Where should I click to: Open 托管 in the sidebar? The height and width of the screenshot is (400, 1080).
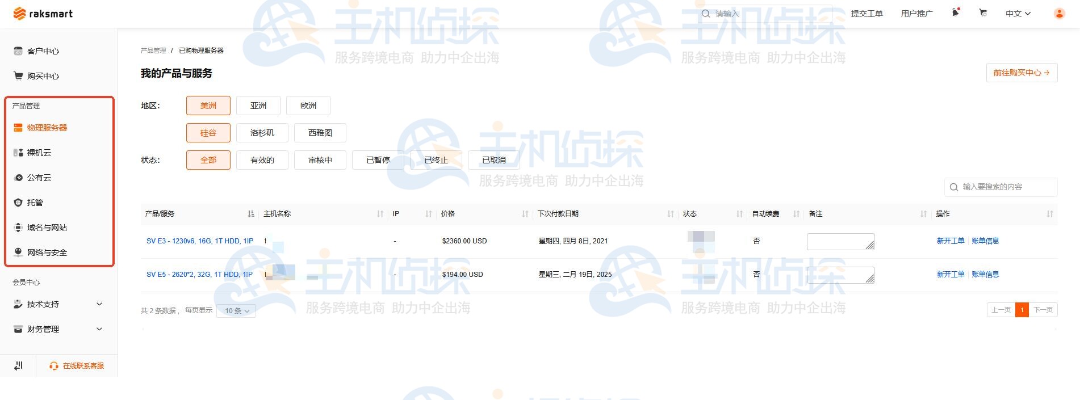(x=28, y=203)
